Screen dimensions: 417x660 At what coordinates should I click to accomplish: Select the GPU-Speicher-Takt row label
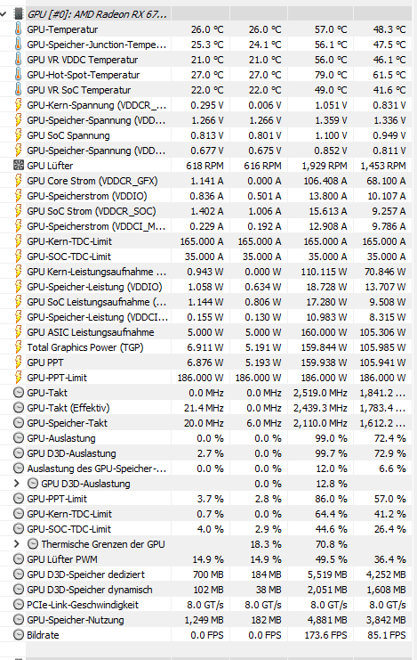point(68,423)
